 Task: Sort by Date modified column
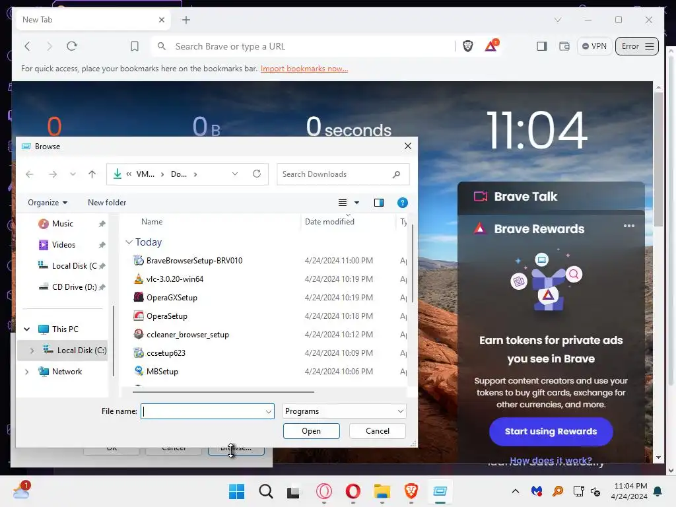(x=329, y=222)
